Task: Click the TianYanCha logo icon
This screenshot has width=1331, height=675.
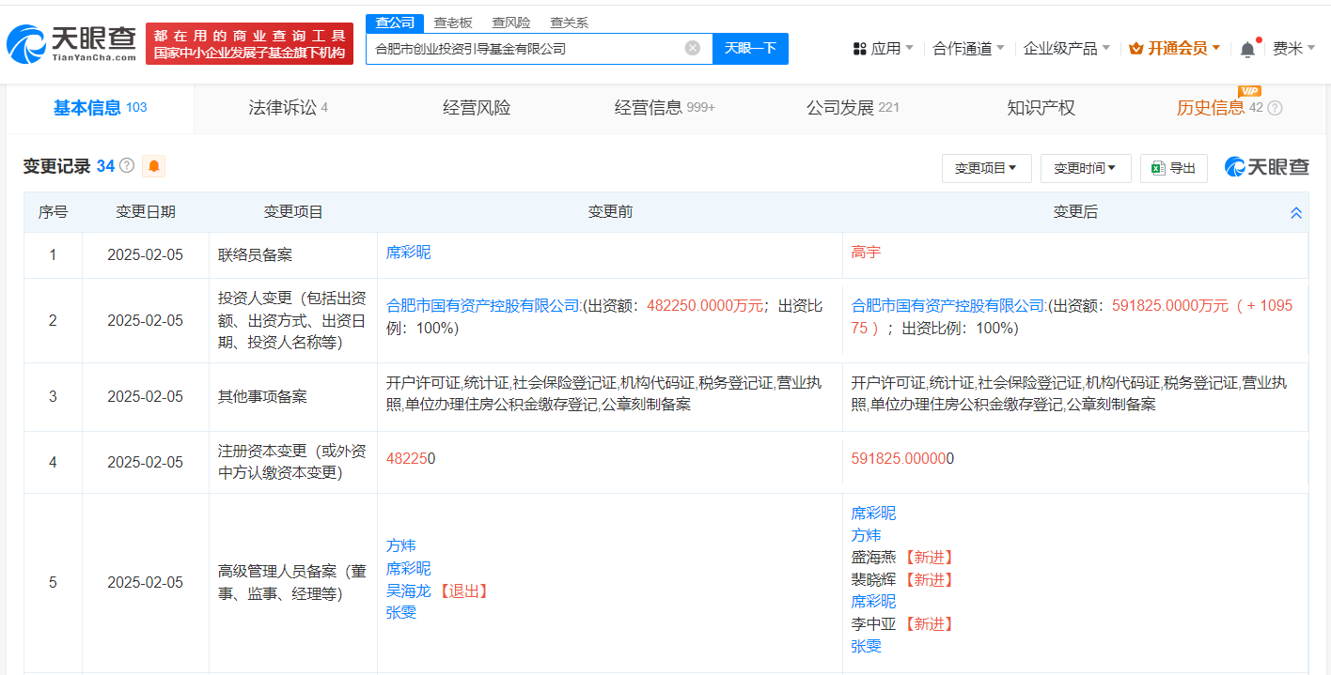Action: click(26, 44)
